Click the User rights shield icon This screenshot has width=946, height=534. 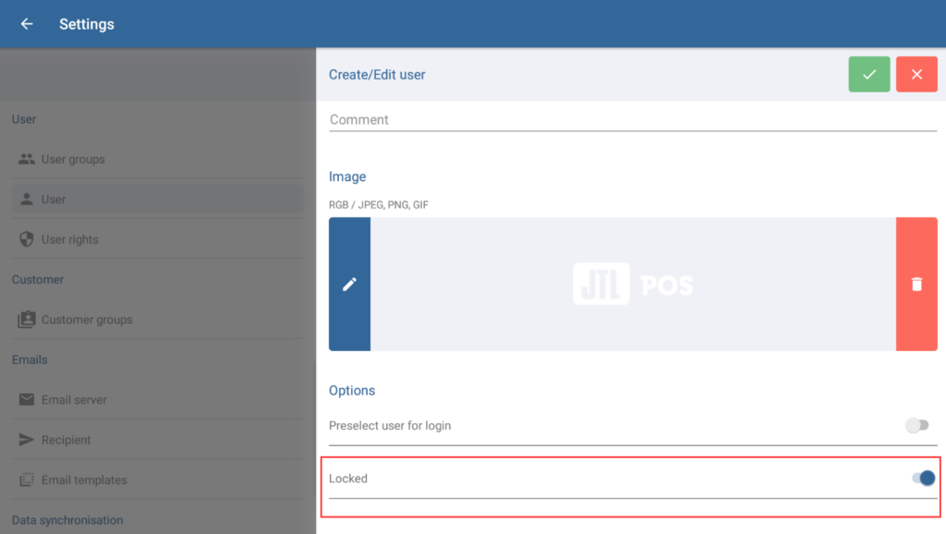(x=27, y=239)
